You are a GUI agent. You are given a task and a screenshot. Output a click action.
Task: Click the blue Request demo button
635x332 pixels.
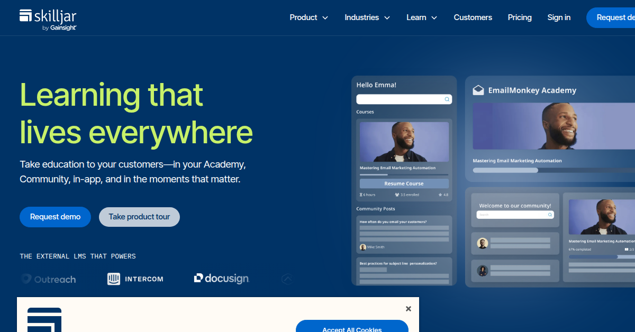pyautogui.click(x=55, y=217)
